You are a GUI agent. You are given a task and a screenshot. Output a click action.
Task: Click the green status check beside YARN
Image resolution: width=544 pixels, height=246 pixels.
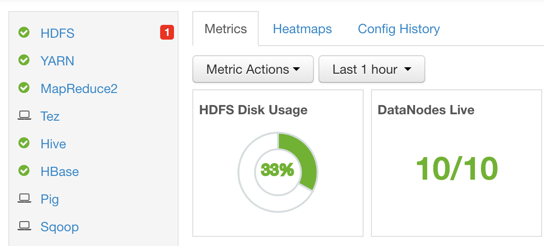pyautogui.click(x=24, y=60)
